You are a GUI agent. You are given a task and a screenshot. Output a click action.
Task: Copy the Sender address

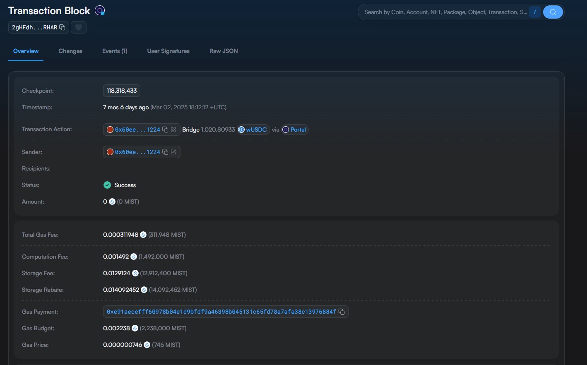coord(165,152)
